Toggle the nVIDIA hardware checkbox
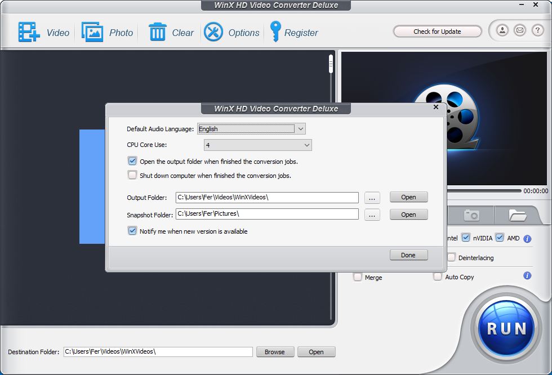Image resolution: width=552 pixels, height=375 pixels. [x=466, y=238]
